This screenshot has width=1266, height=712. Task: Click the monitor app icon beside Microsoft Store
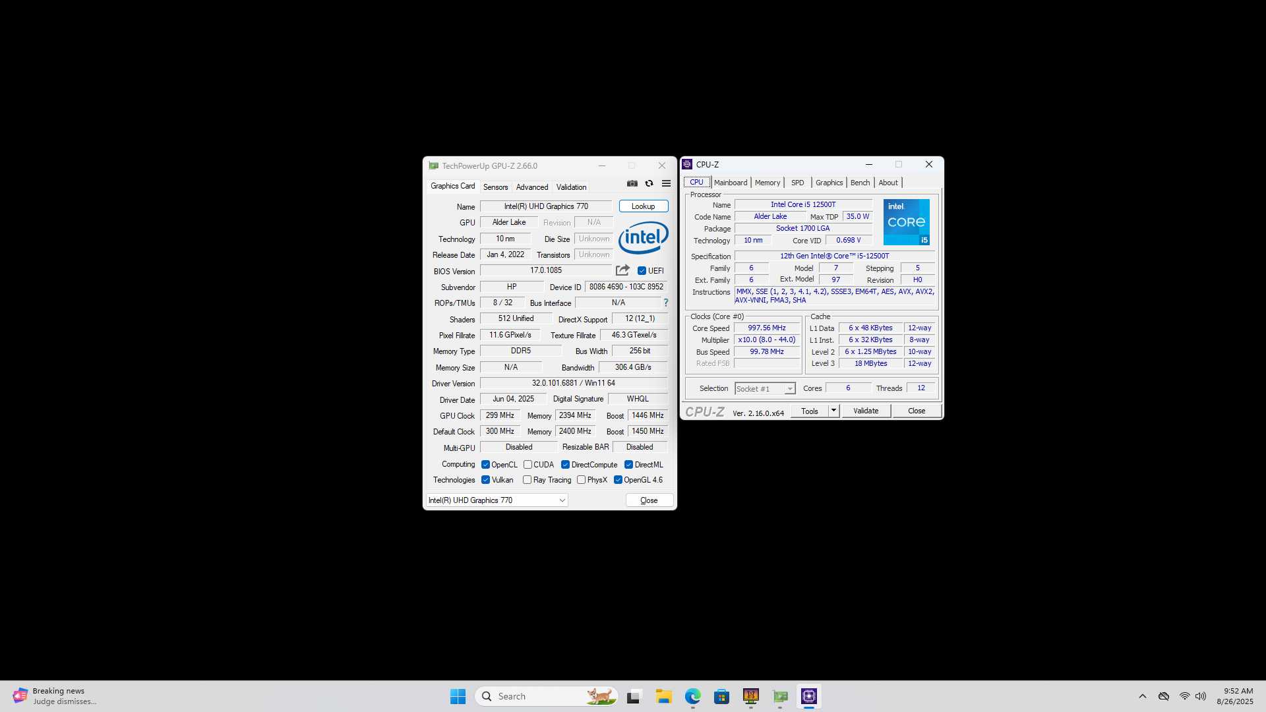[751, 696]
